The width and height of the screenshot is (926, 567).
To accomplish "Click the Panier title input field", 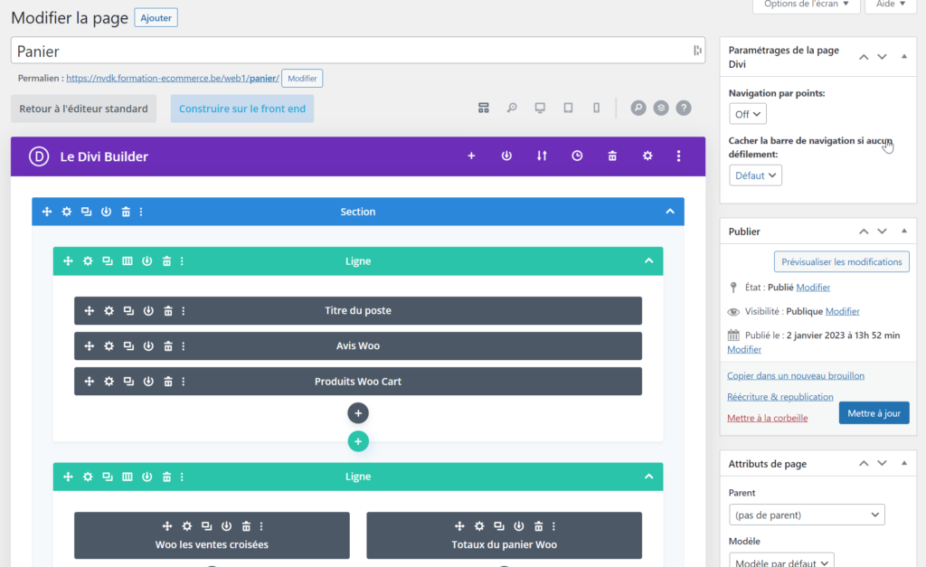I will tap(358, 51).
